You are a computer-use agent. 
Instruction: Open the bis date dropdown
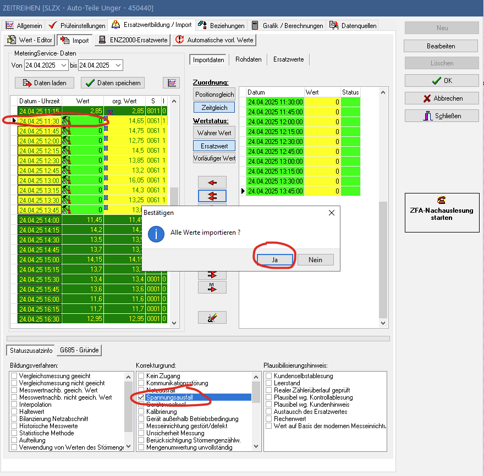click(x=117, y=65)
